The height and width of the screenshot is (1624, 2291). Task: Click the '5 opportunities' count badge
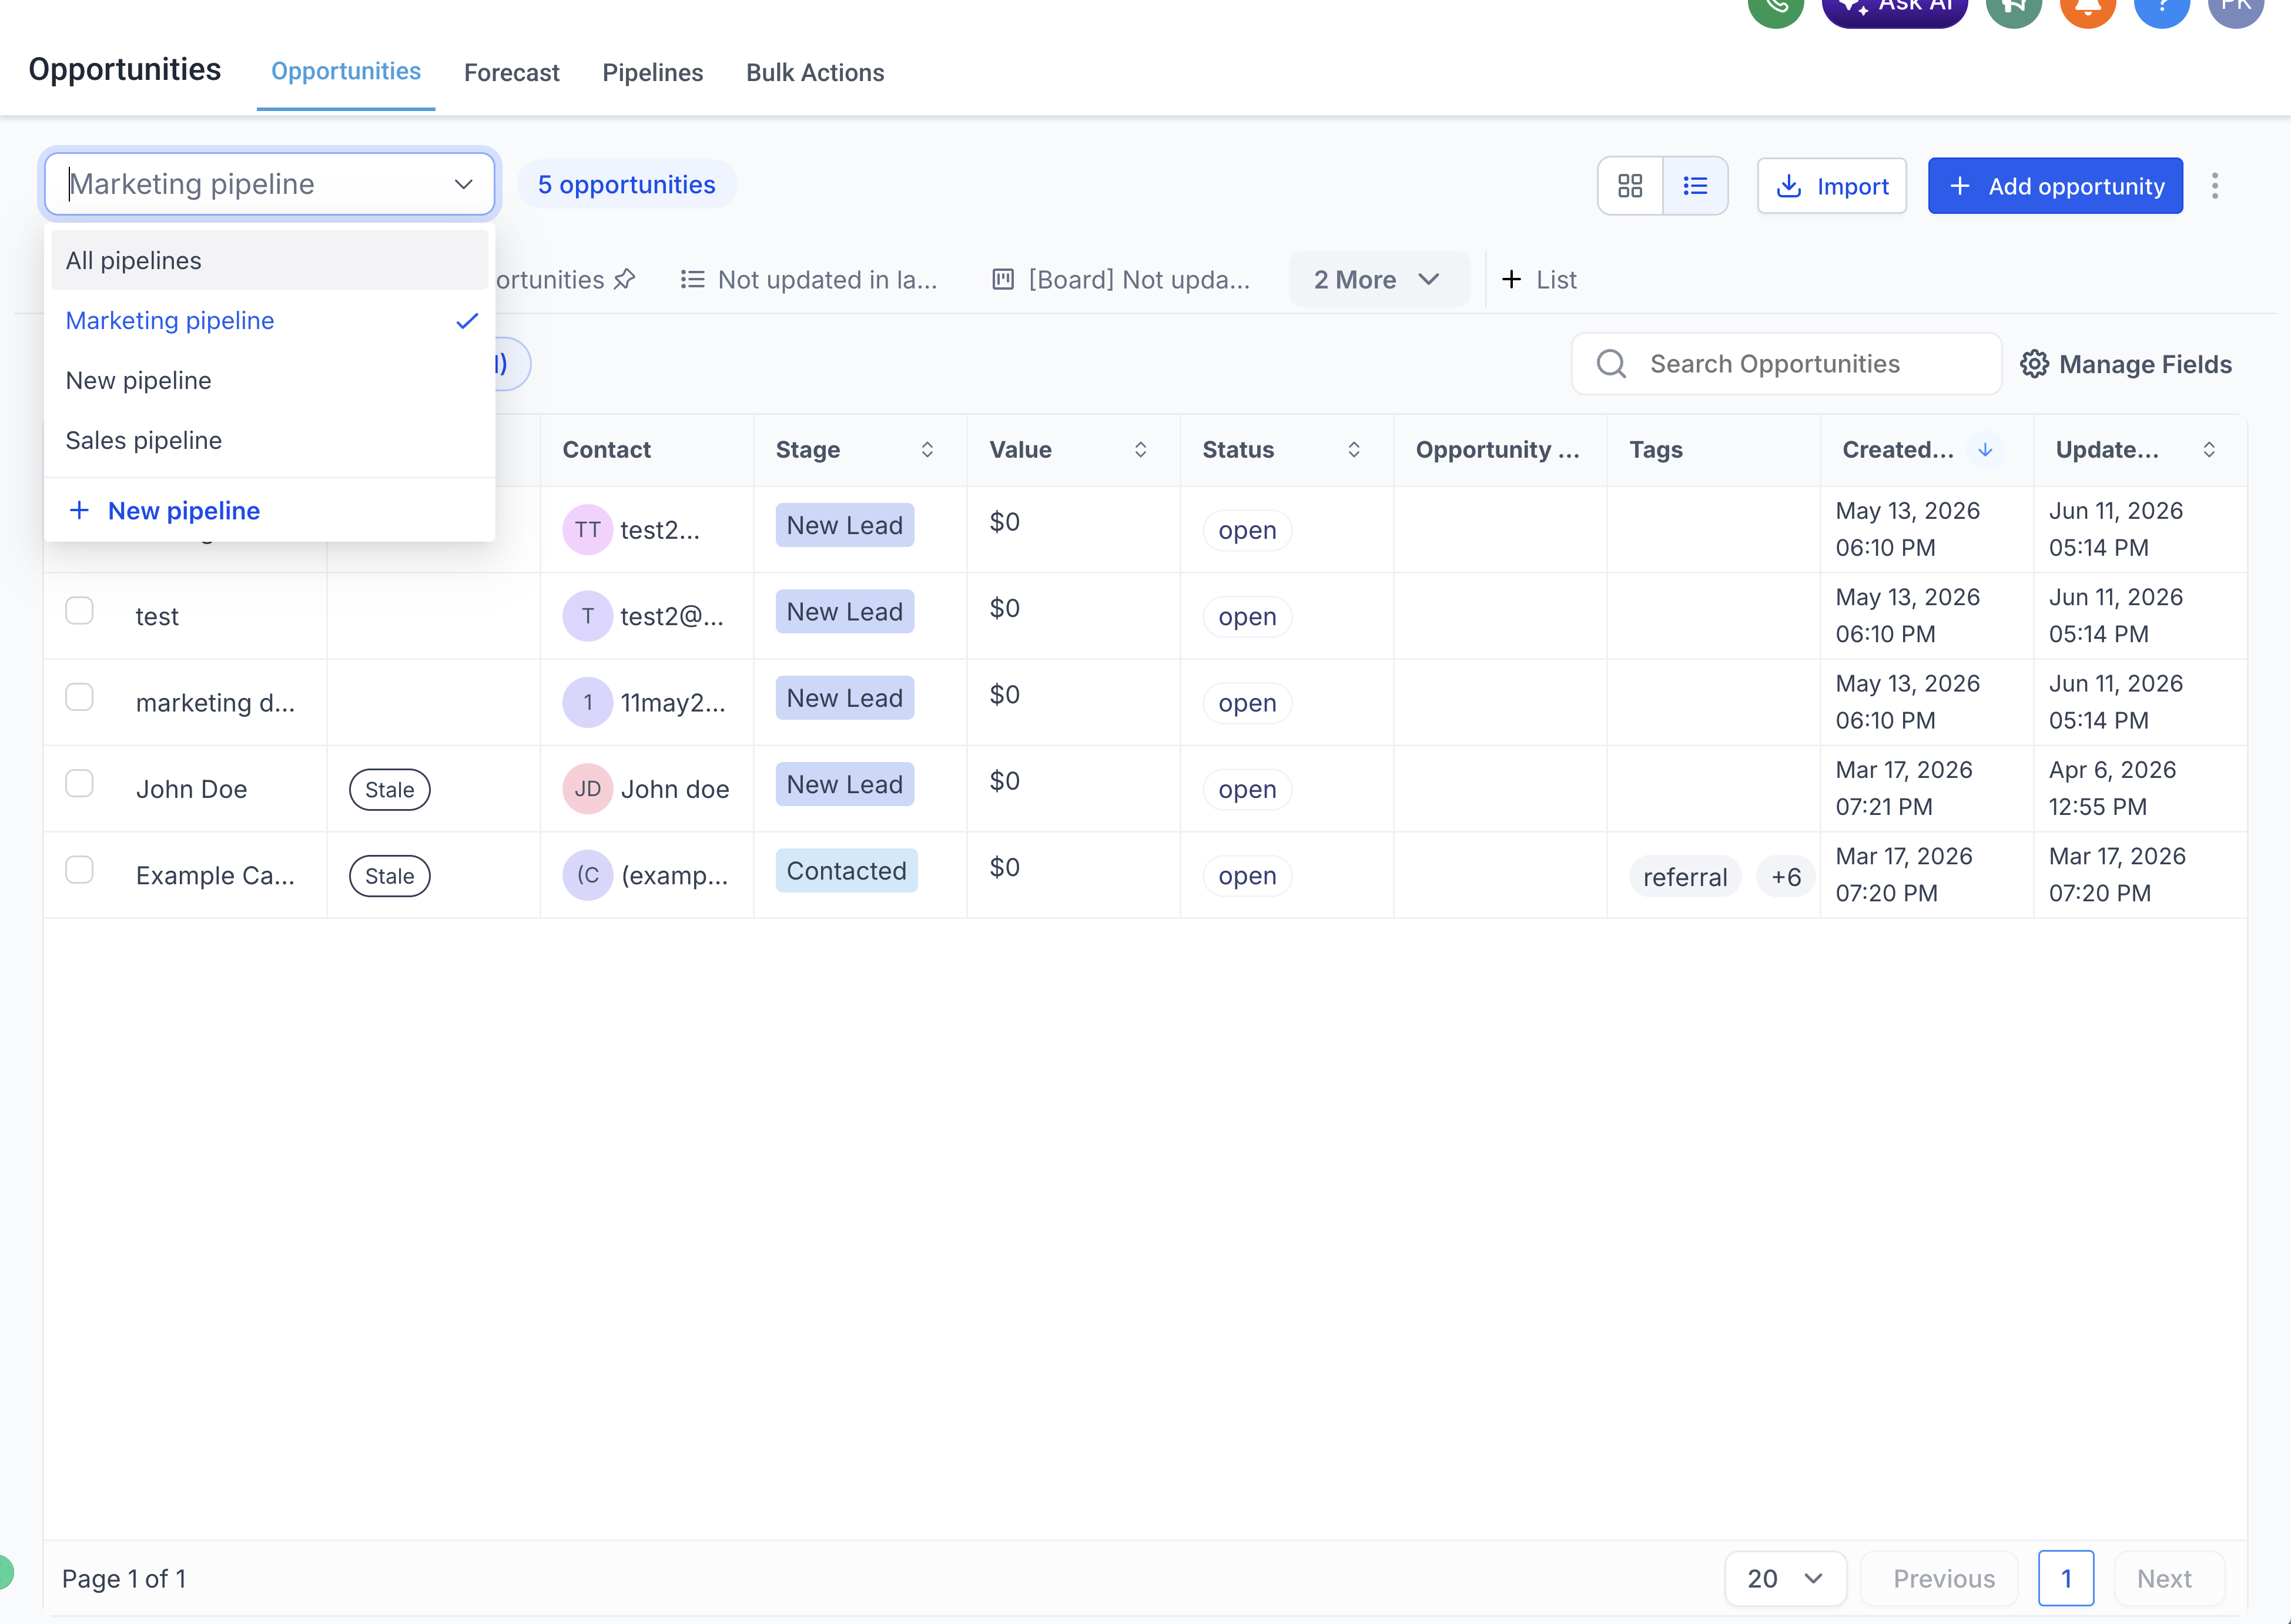[627, 185]
